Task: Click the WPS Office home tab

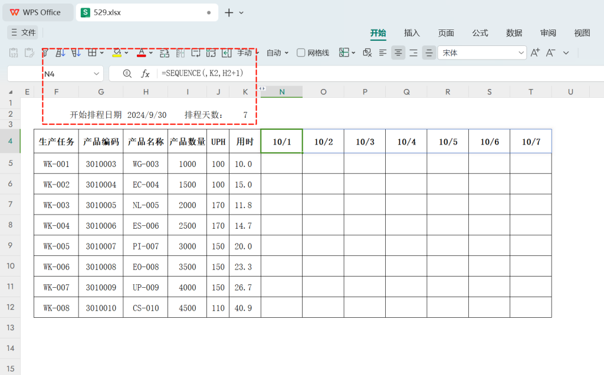Action: tap(37, 12)
